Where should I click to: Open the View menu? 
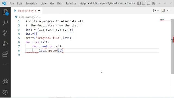tap(43, 4)
